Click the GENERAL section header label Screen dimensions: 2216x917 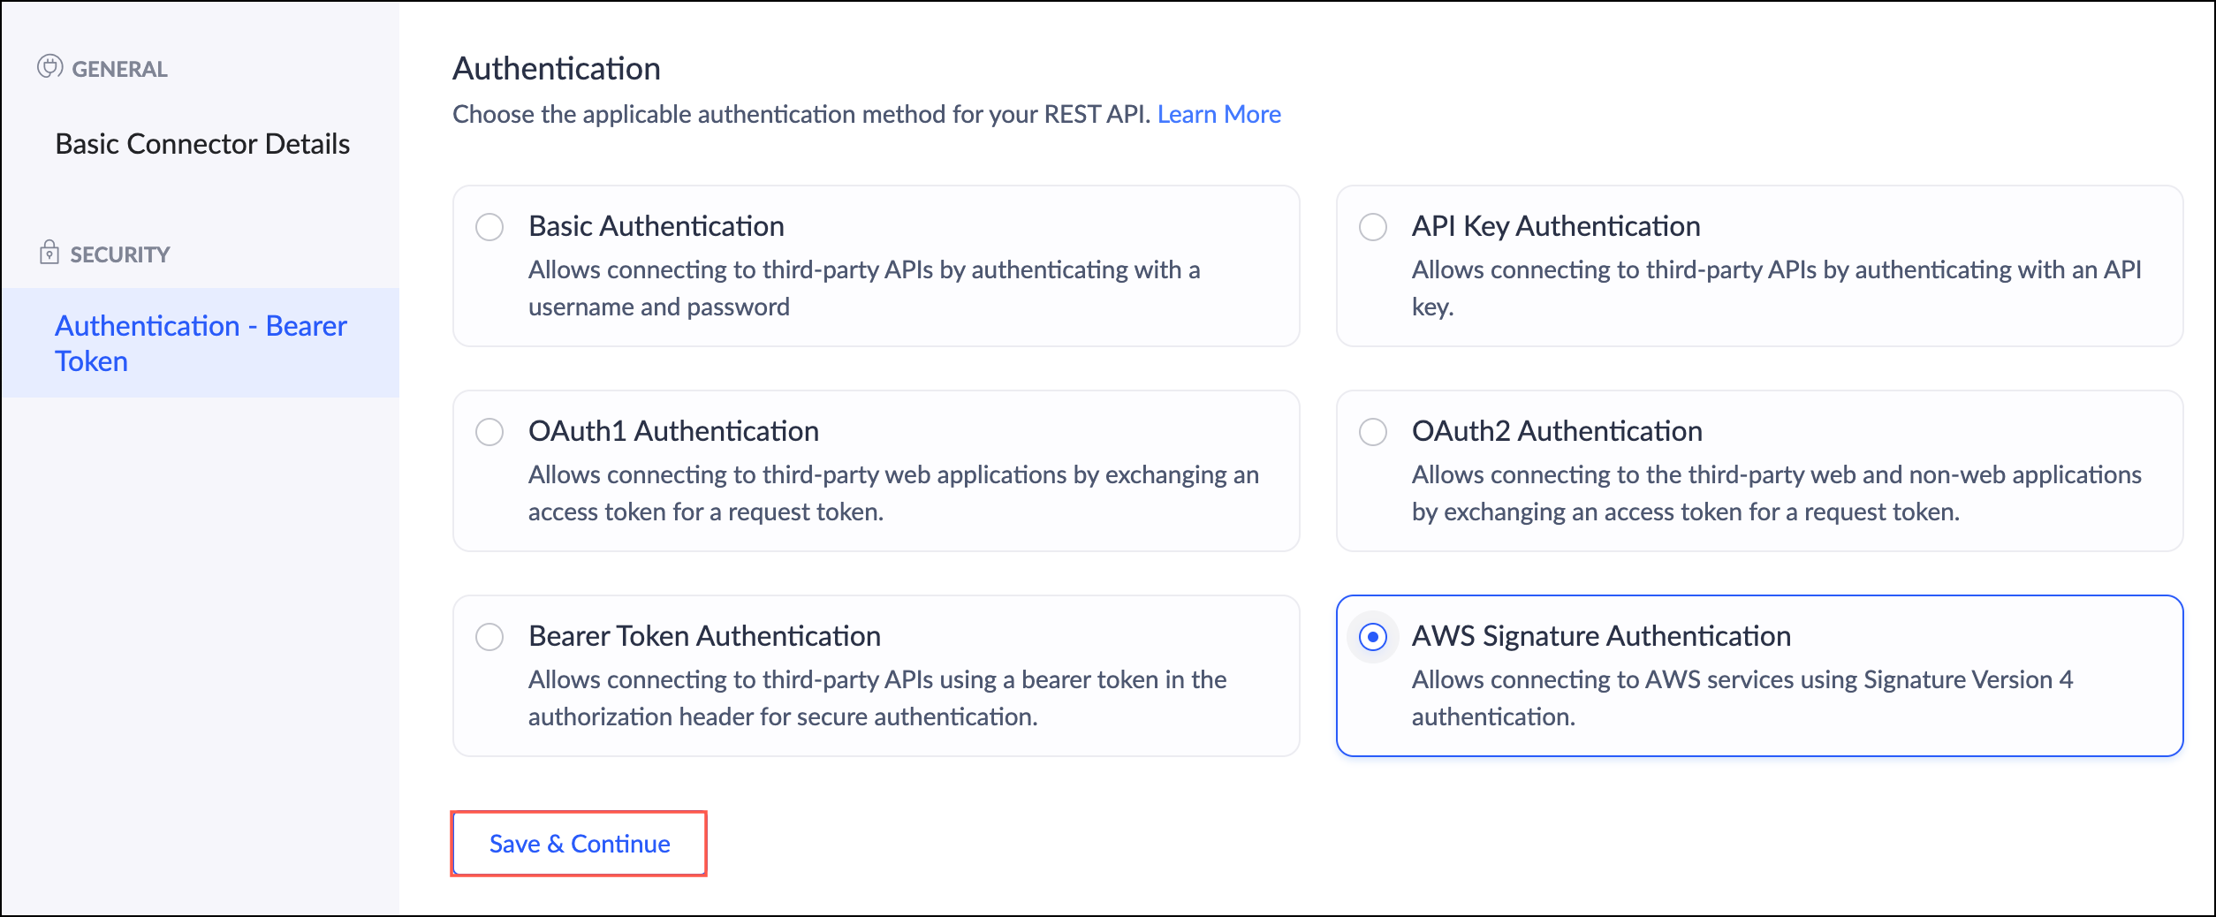pyautogui.click(x=119, y=69)
